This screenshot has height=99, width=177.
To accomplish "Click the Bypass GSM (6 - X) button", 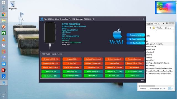I will (x=51, y=59).
